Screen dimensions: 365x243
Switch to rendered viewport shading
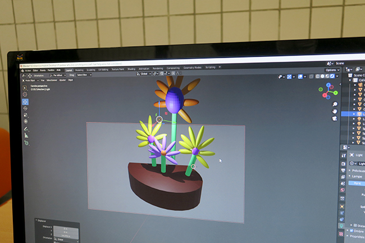click(332, 76)
